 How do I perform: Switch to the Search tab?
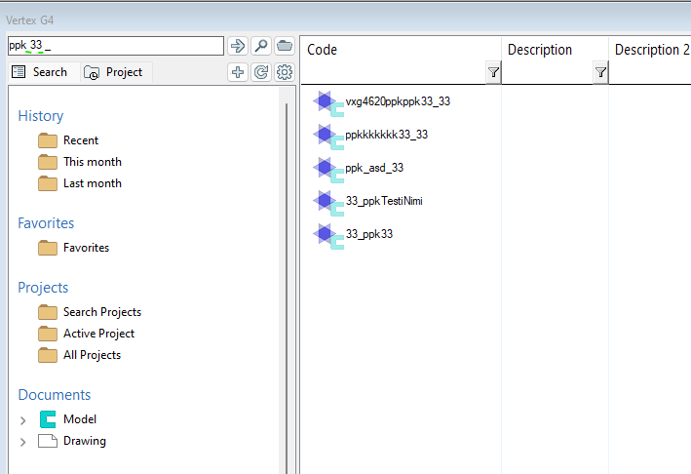coord(40,72)
